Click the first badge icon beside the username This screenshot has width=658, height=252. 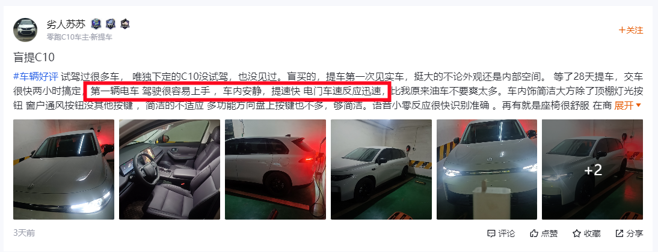tap(96, 24)
